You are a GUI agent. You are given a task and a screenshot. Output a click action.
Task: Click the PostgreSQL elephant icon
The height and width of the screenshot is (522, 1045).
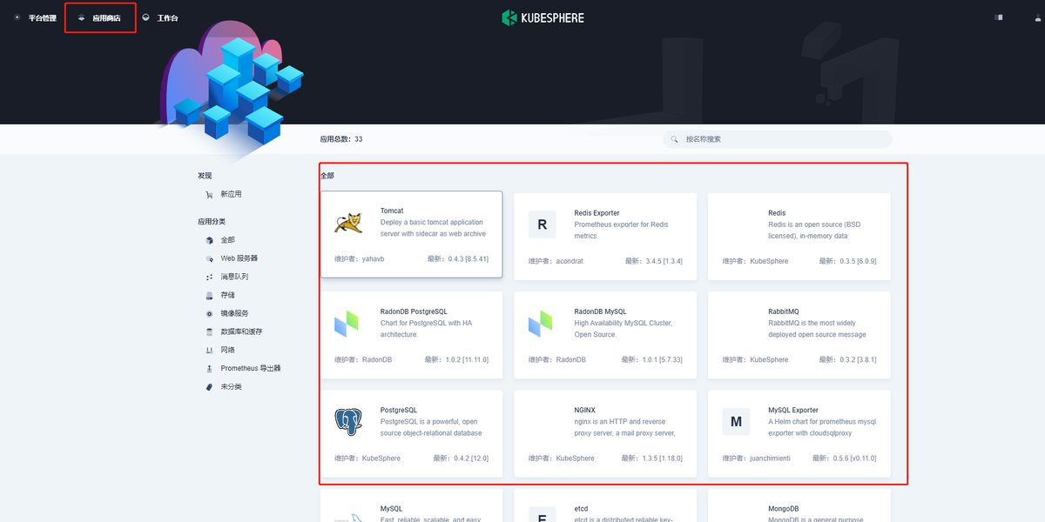coord(348,422)
